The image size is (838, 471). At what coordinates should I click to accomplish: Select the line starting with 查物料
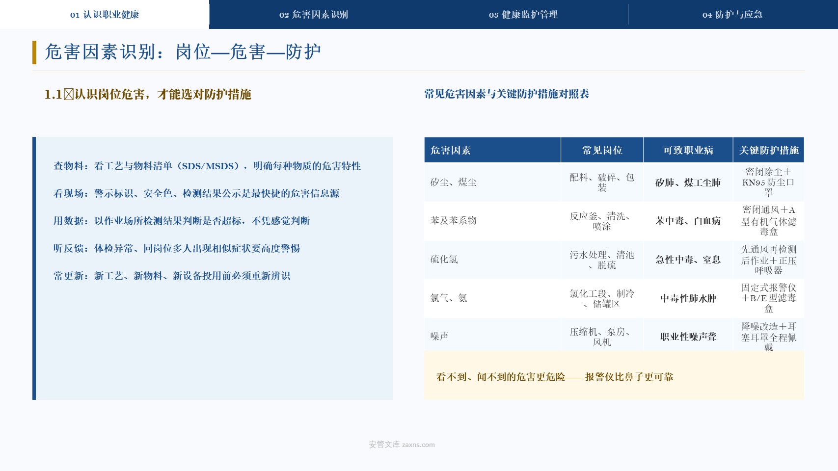click(207, 166)
